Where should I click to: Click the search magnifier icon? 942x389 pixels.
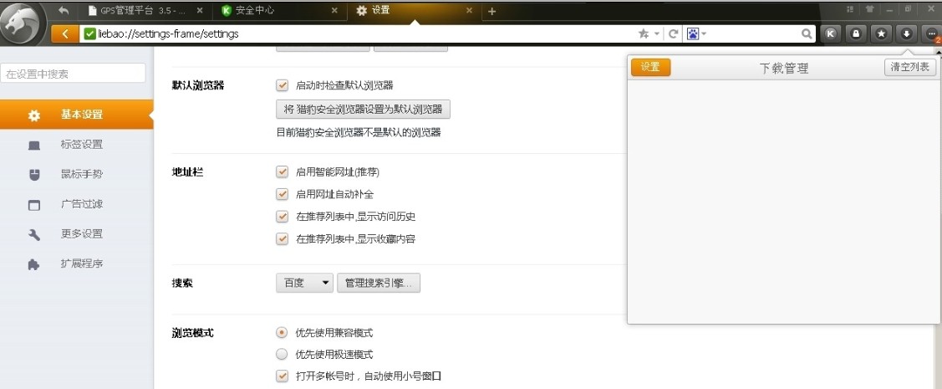click(807, 33)
